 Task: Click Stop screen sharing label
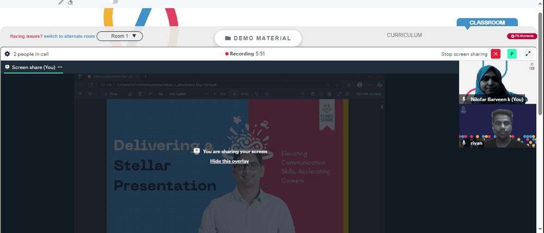pyautogui.click(x=464, y=54)
